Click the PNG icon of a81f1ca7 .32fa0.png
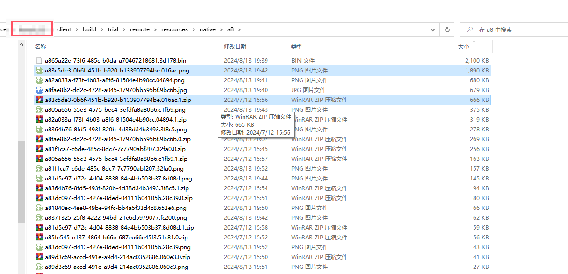 pyautogui.click(x=39, y=168)
